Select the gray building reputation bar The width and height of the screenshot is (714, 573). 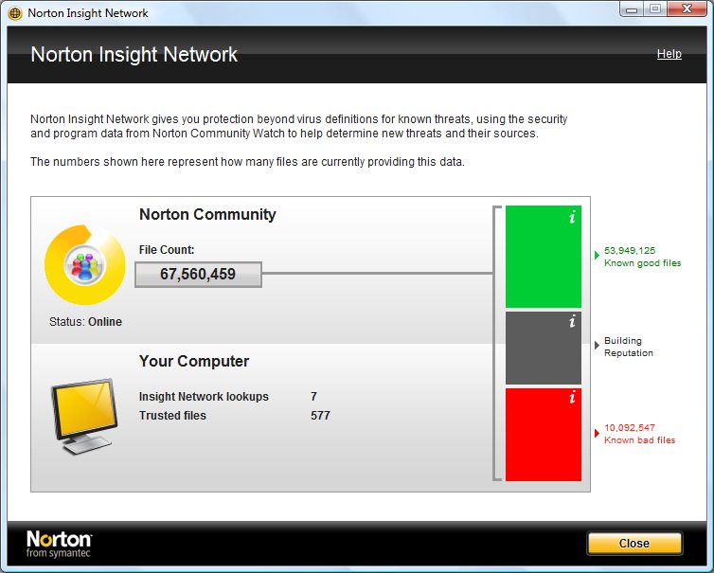[544, 348]
